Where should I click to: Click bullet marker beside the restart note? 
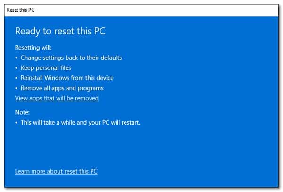click(x=17, y=123)
